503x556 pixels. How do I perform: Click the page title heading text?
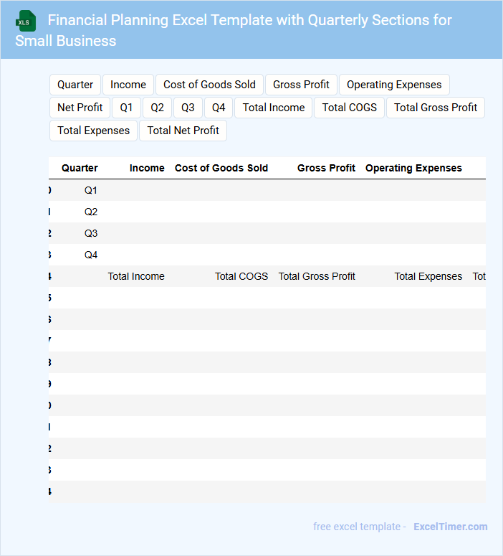pyautogui.click(x=234, y=30)
